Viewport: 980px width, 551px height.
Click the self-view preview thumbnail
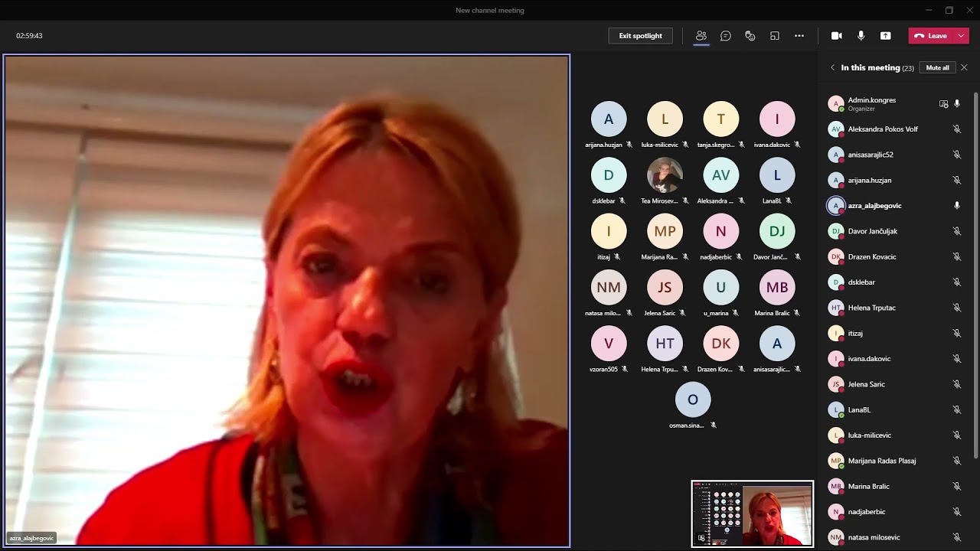(x=752, y=514)
